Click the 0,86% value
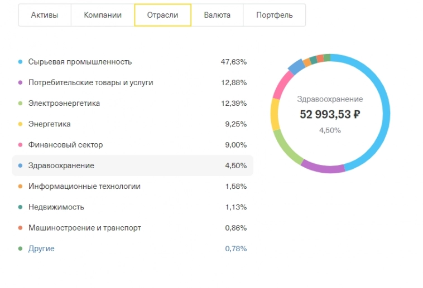 (236, 228)
